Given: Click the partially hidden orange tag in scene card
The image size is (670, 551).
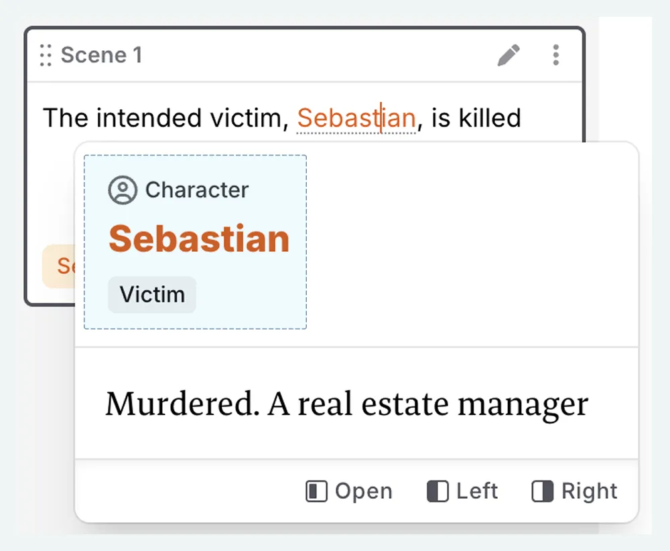Looking at the screenshot, I should (59, 266).
